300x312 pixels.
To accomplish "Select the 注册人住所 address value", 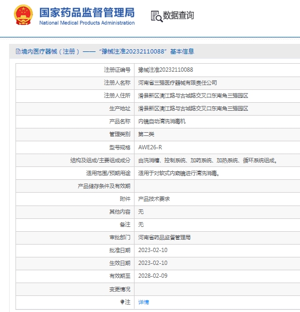I will pos(193,96).
